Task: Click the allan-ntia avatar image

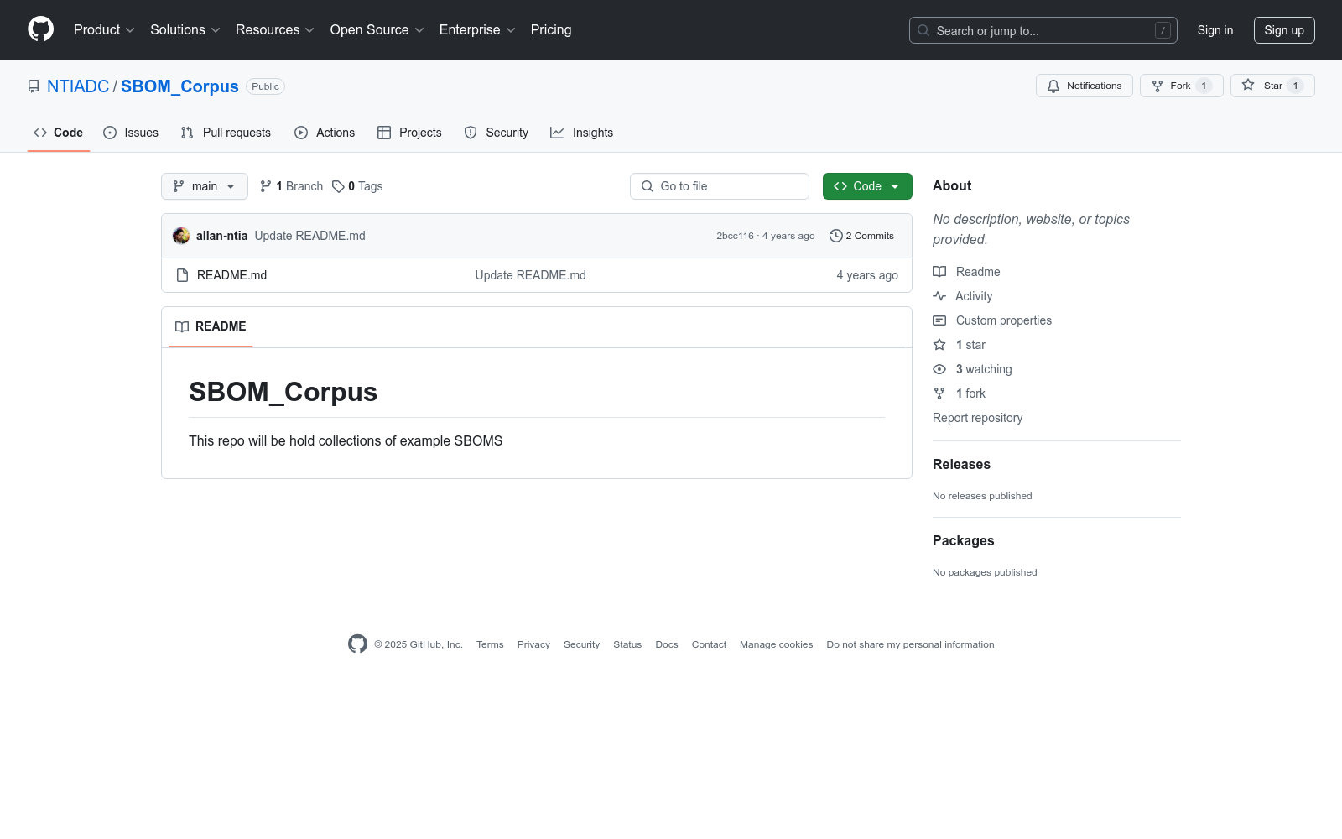Action: pyautogui.click(x=181, y=236)
